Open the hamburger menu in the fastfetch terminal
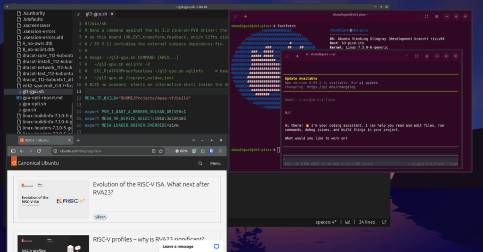 [x=436, y=16]
